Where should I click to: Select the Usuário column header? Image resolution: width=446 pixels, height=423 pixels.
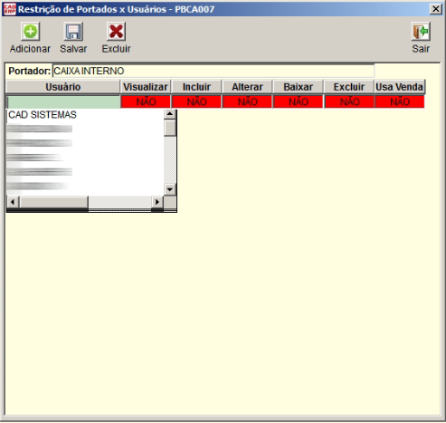pyautogui.click(x=63, y=87)
